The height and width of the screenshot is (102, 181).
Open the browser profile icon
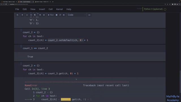pos(177,4)
